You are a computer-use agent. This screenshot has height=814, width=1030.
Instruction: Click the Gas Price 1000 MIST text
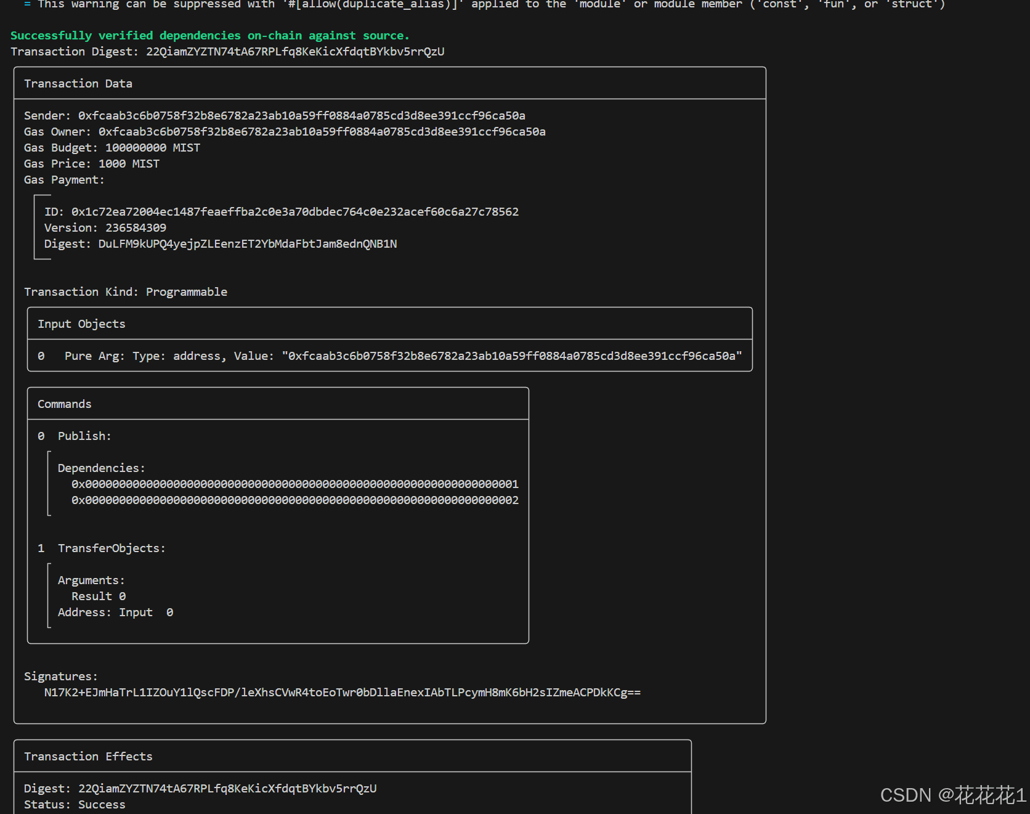tap(129, 164)
